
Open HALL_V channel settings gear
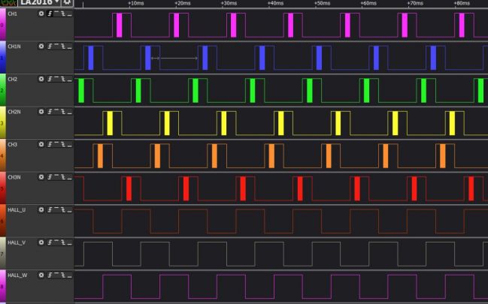(x=41, y=242)
